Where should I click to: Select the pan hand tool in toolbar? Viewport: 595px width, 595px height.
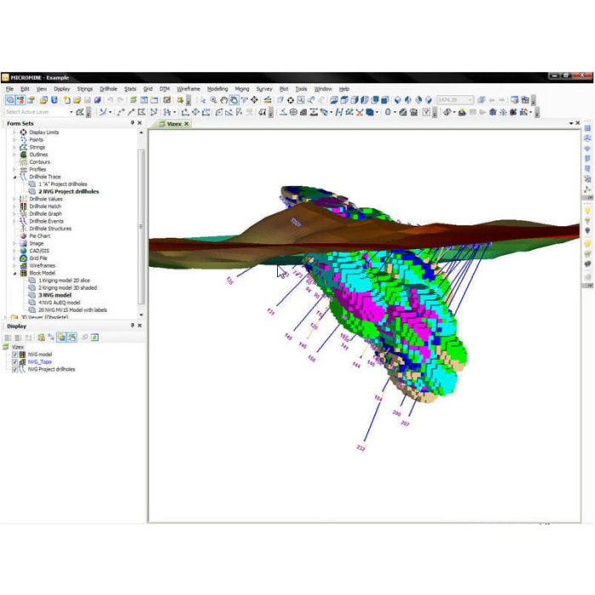pos(224,100)
